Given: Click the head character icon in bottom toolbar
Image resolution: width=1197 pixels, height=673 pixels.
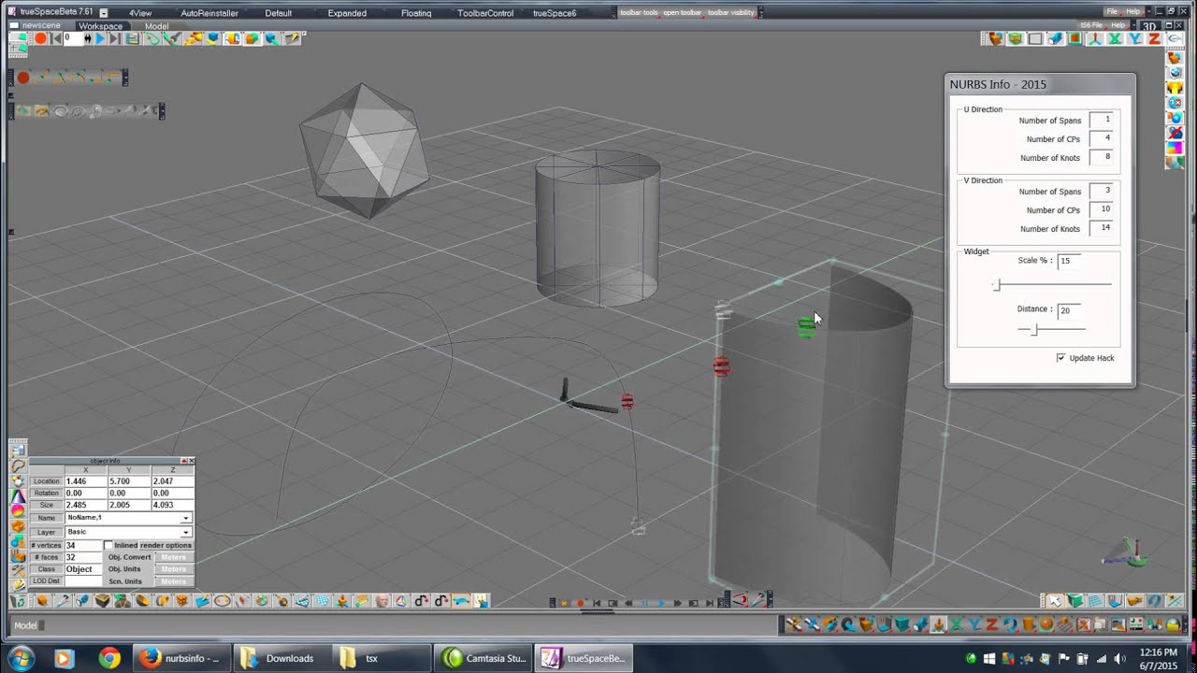Looking at the screenshot, I should [382, 602].
